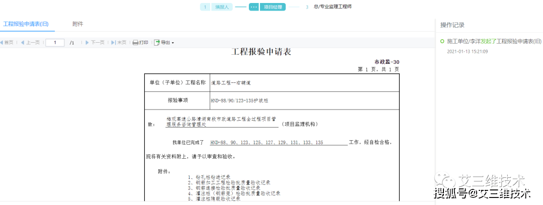The width and height of the screenshot is (543, 205).
Task: Click the green circle record status icon
Action: 442,41
